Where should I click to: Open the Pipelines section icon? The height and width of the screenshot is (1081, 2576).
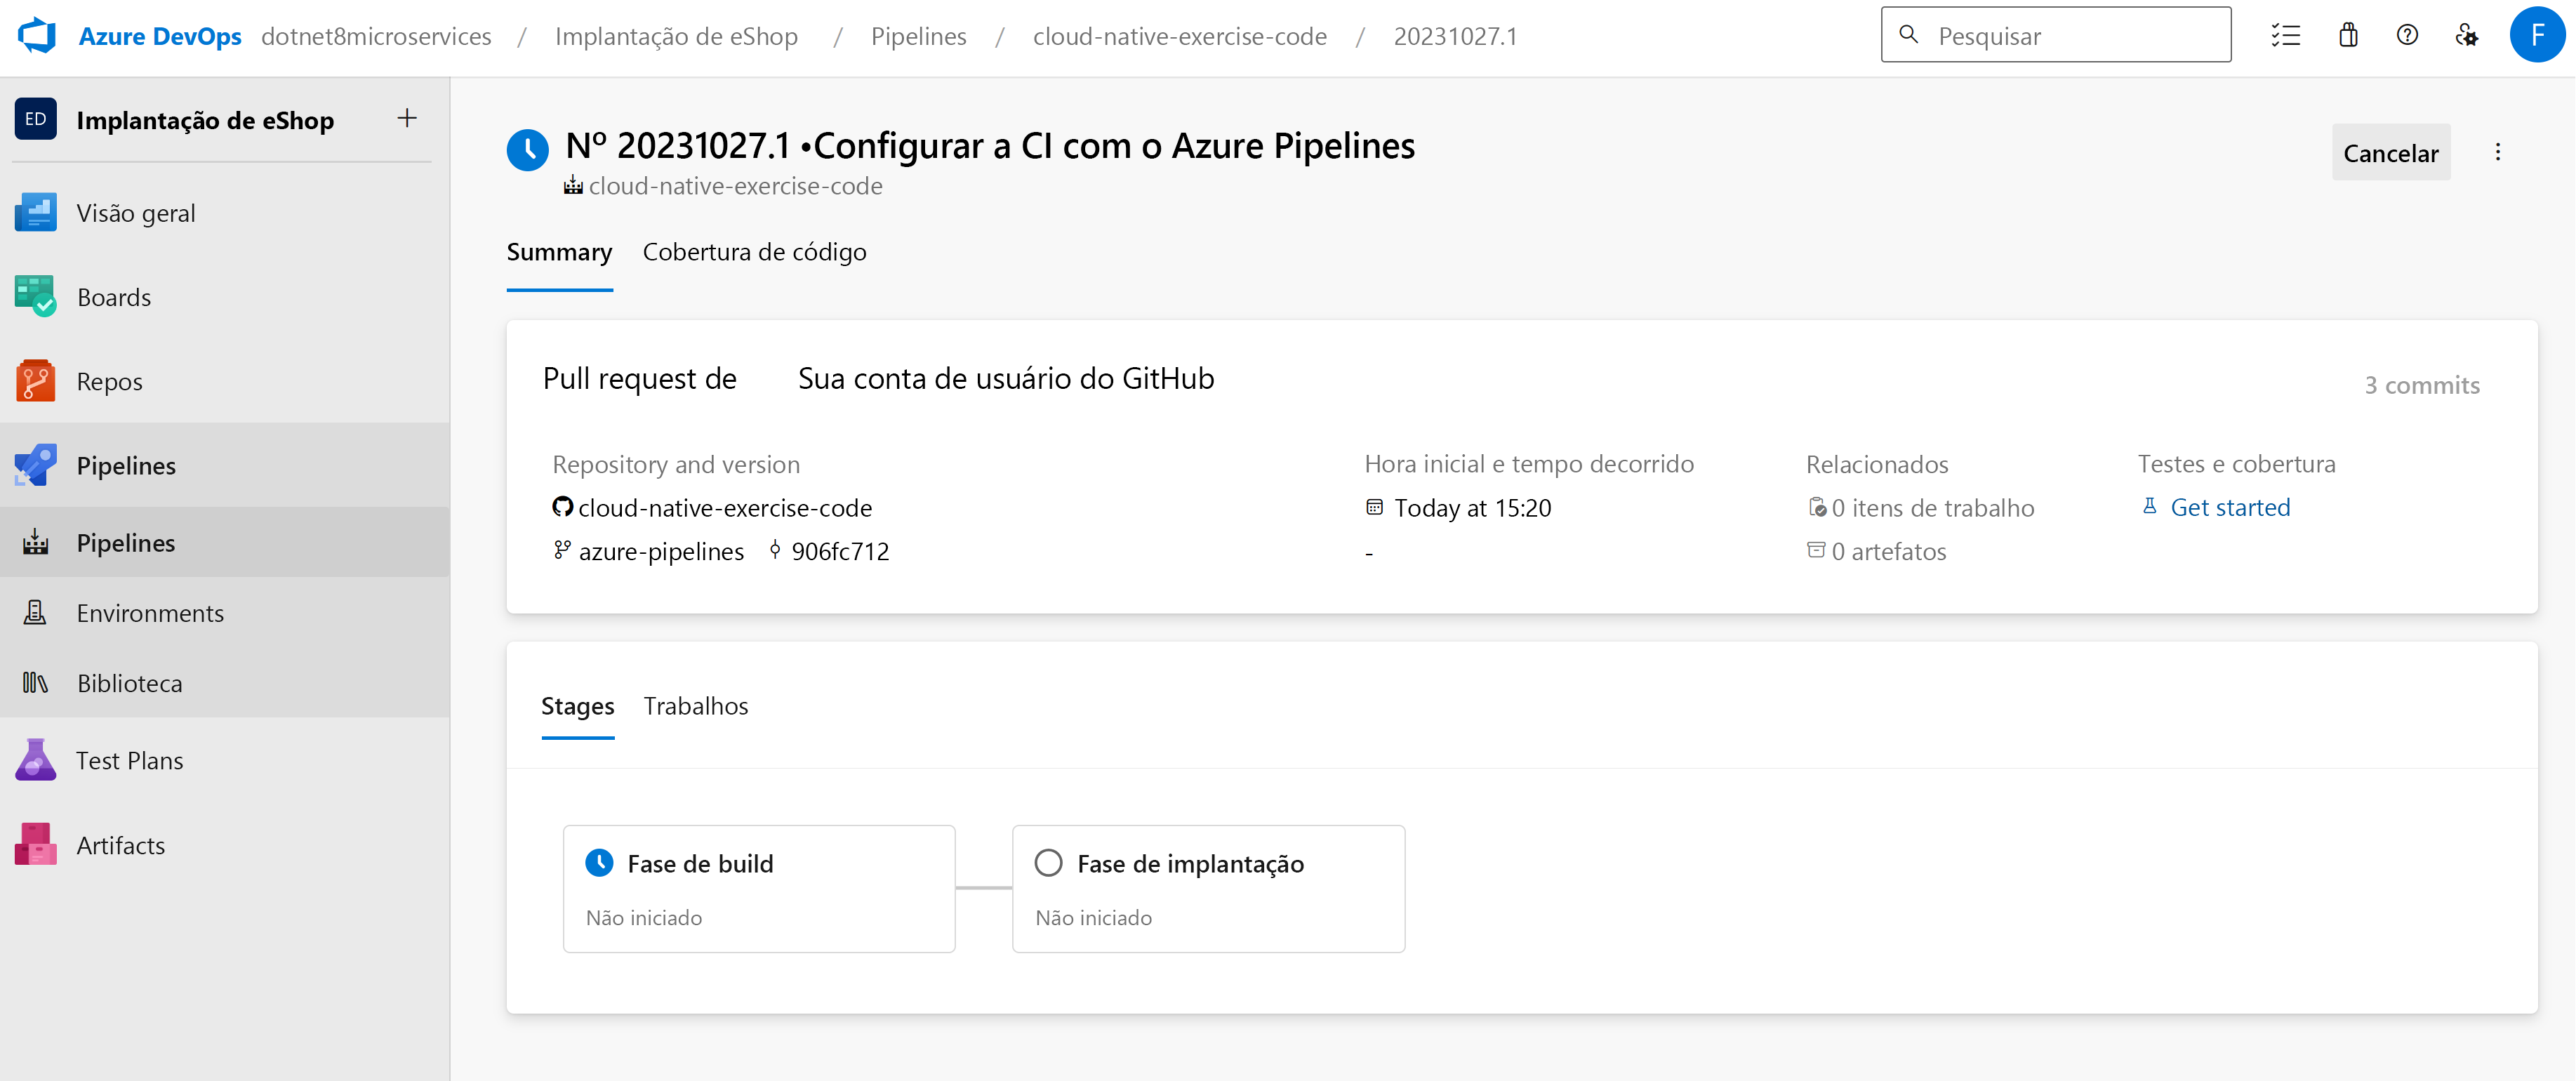pyautogui.click(x=35, y=464)
